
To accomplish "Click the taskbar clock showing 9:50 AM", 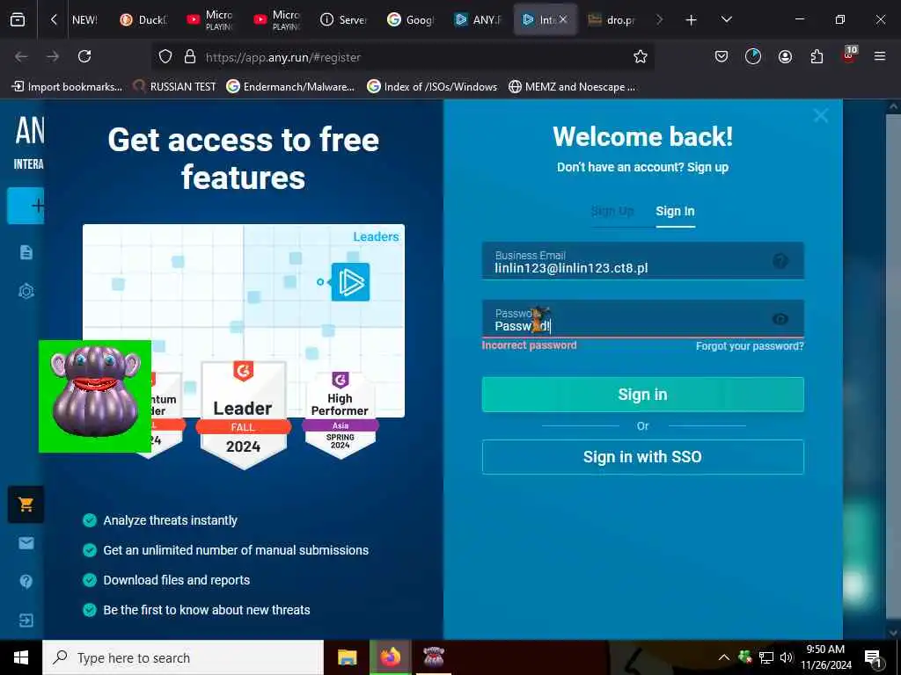I will pyautogui.click(x=825, y=657).
